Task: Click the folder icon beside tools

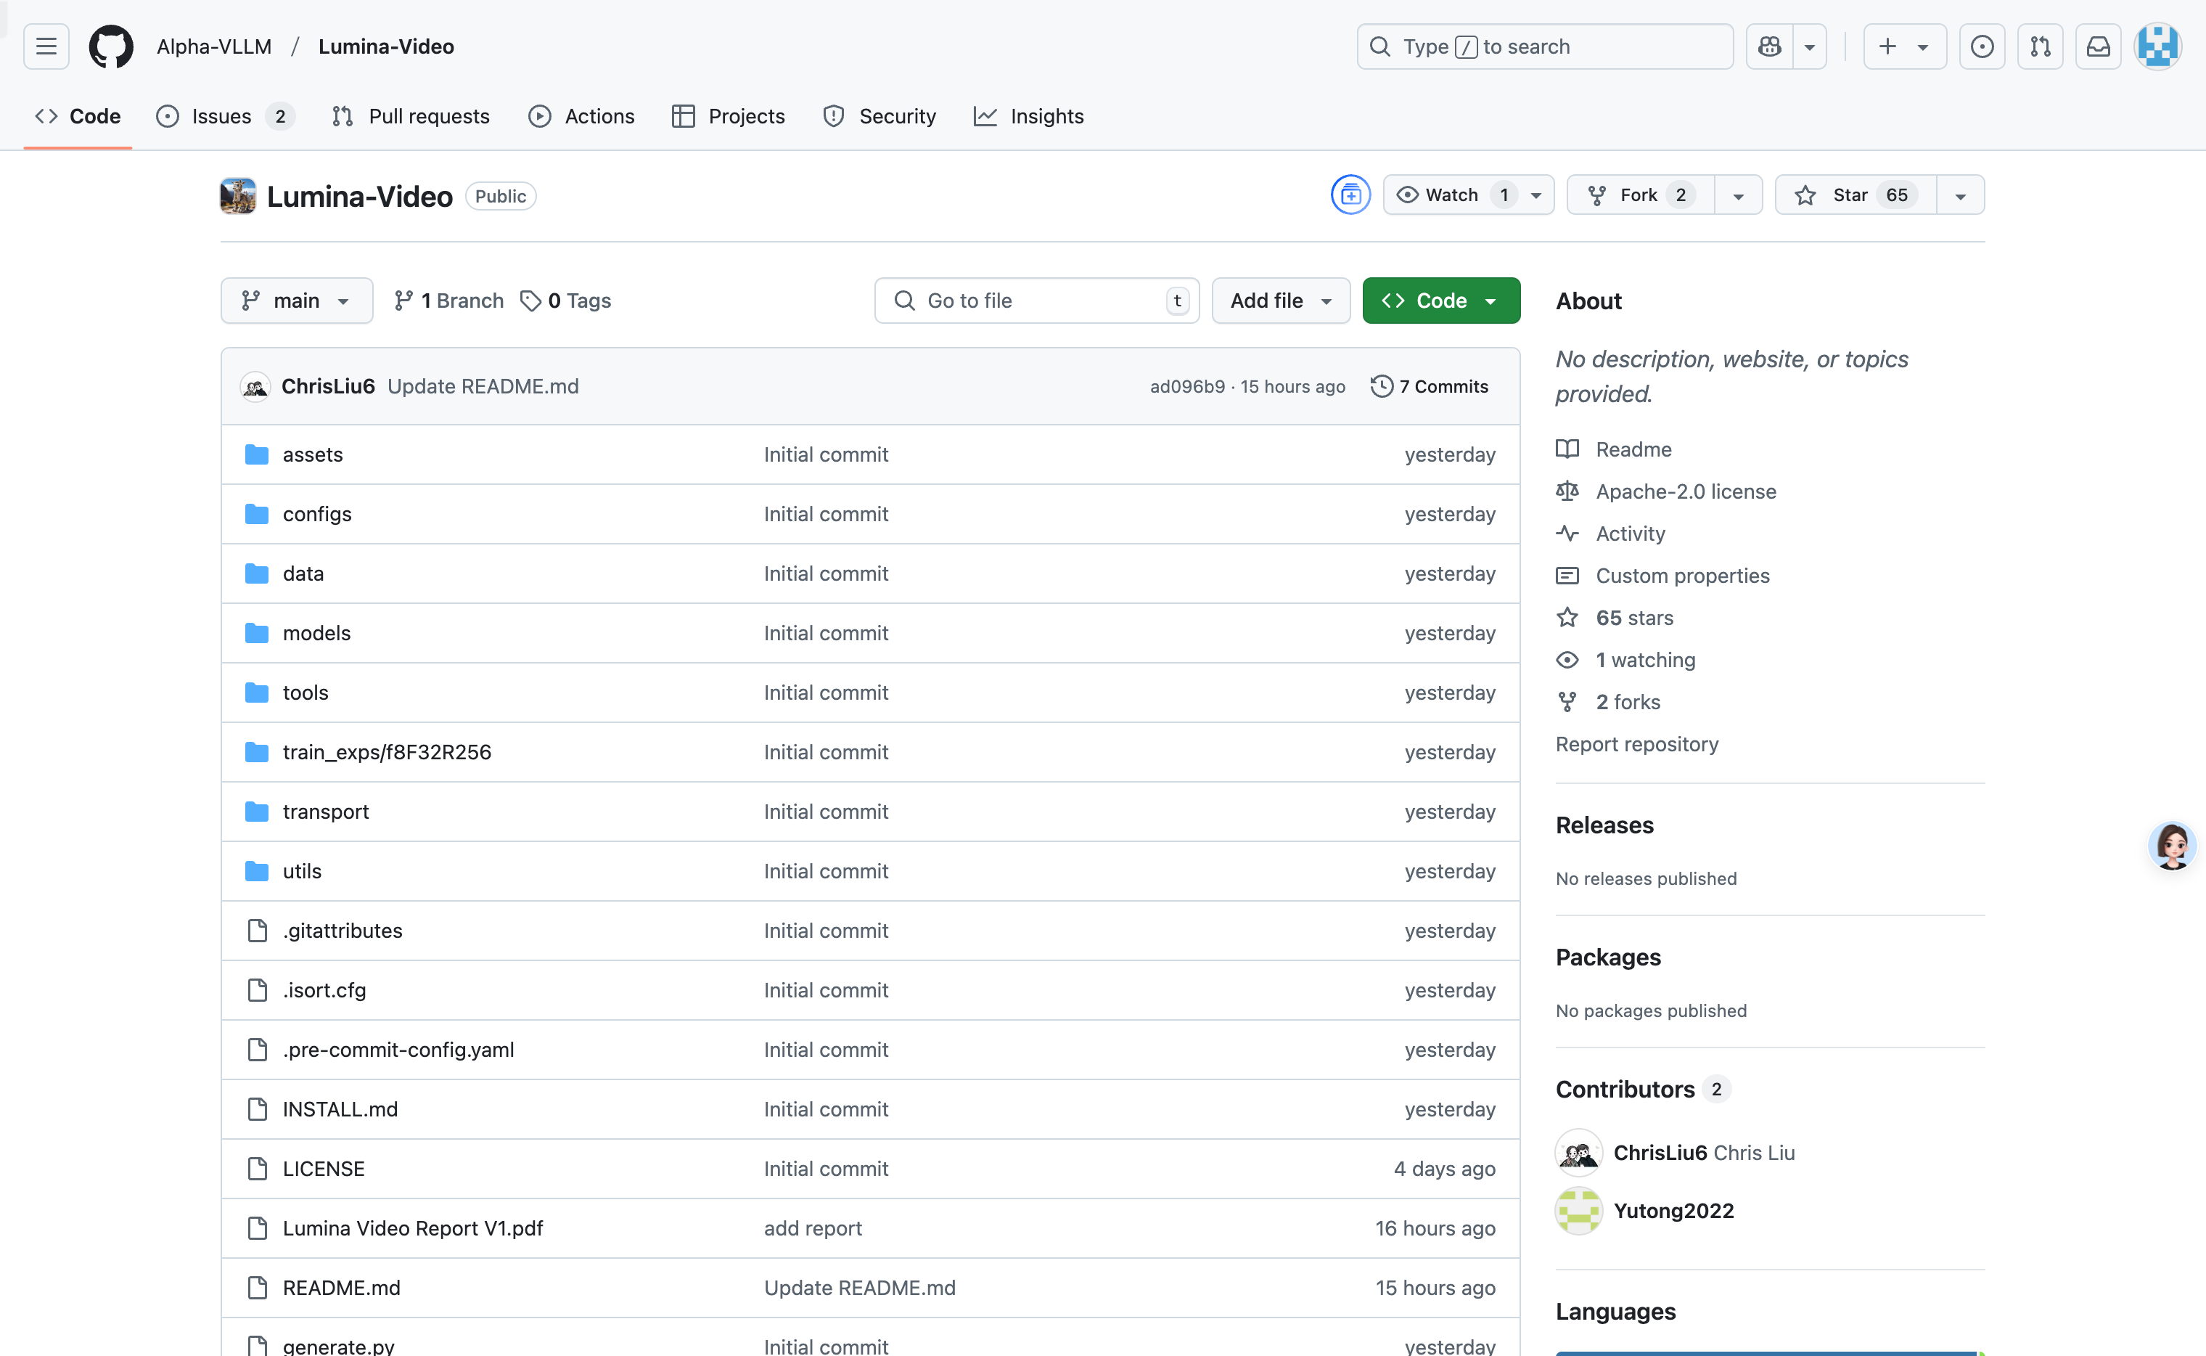Action: coord(258,693)
